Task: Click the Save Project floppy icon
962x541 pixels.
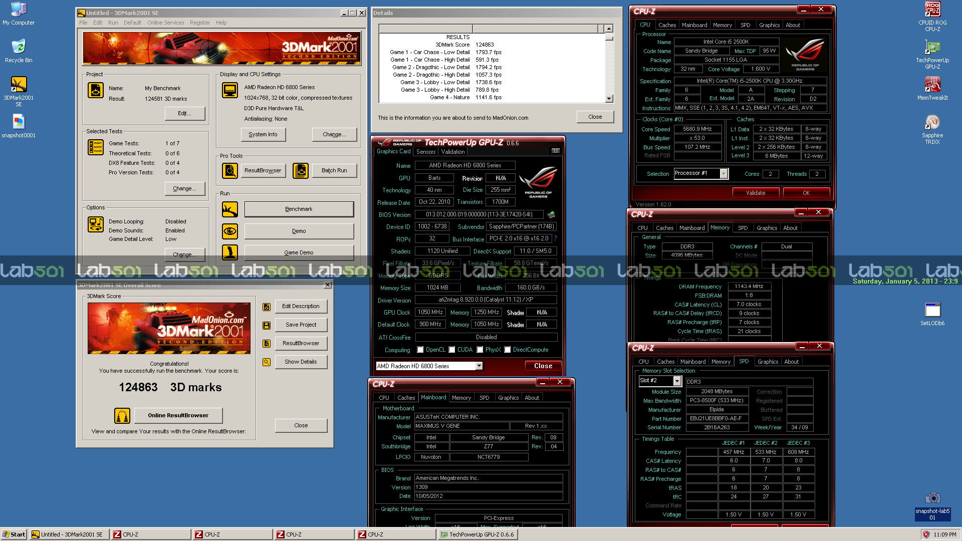Action: pyautogui.click(x=267, y=325)
